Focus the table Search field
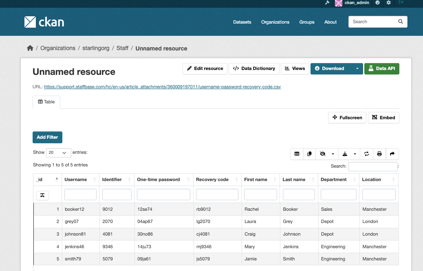Screen dimensions: 423x271 [x=373, y=166]
